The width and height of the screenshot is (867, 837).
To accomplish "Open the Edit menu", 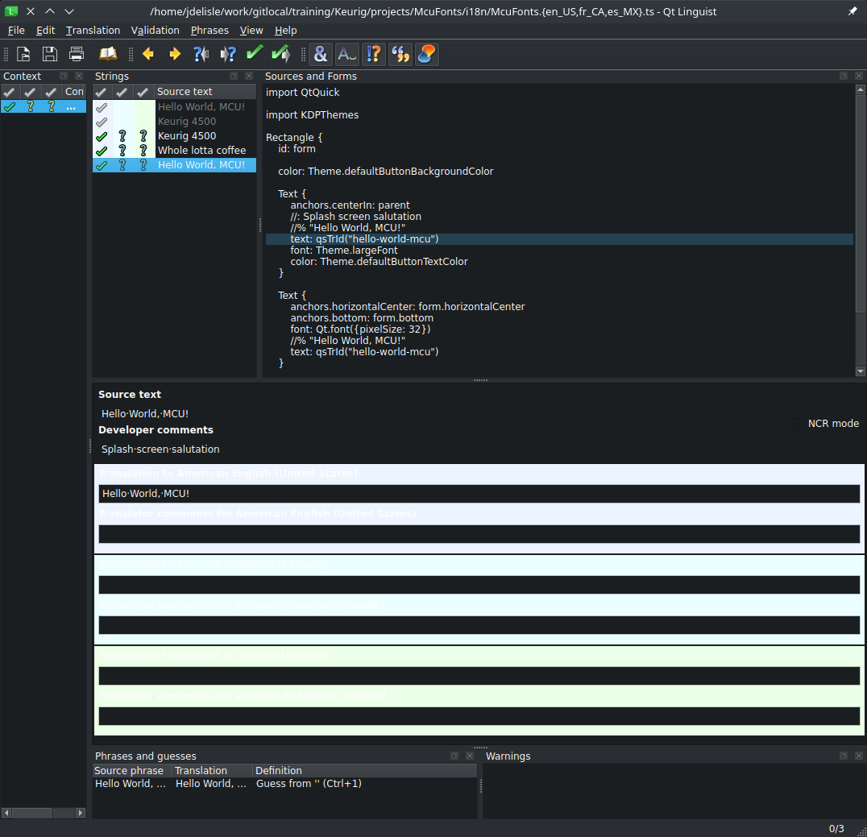I will click(45, 31).
